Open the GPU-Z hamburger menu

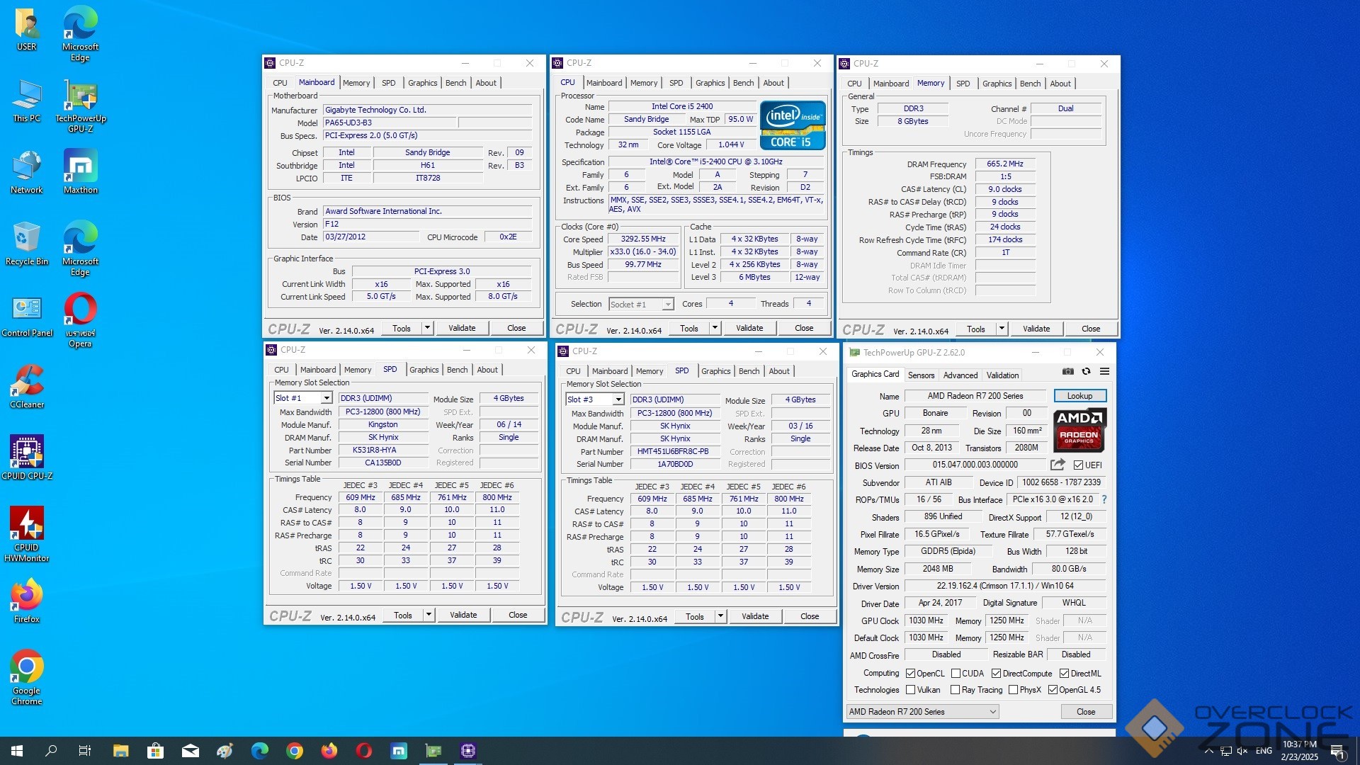pos(1104,371)
